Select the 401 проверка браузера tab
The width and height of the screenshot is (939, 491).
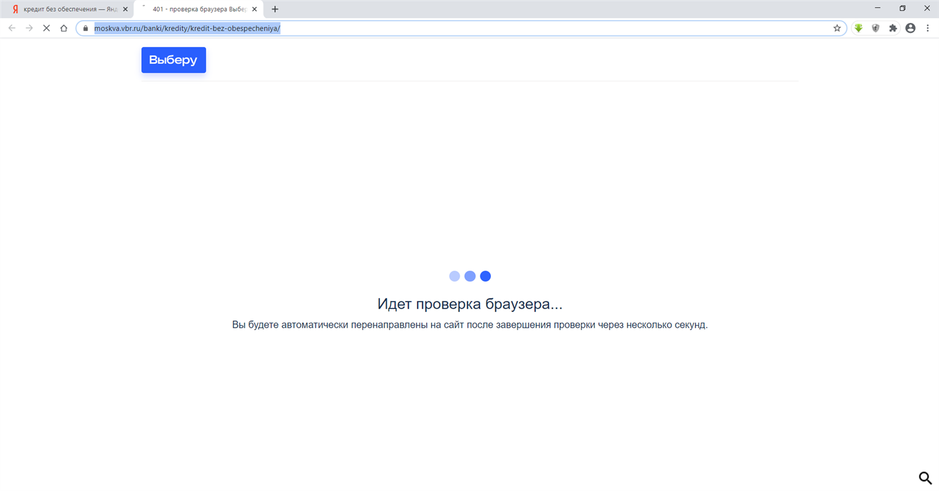tap(199, 9)
